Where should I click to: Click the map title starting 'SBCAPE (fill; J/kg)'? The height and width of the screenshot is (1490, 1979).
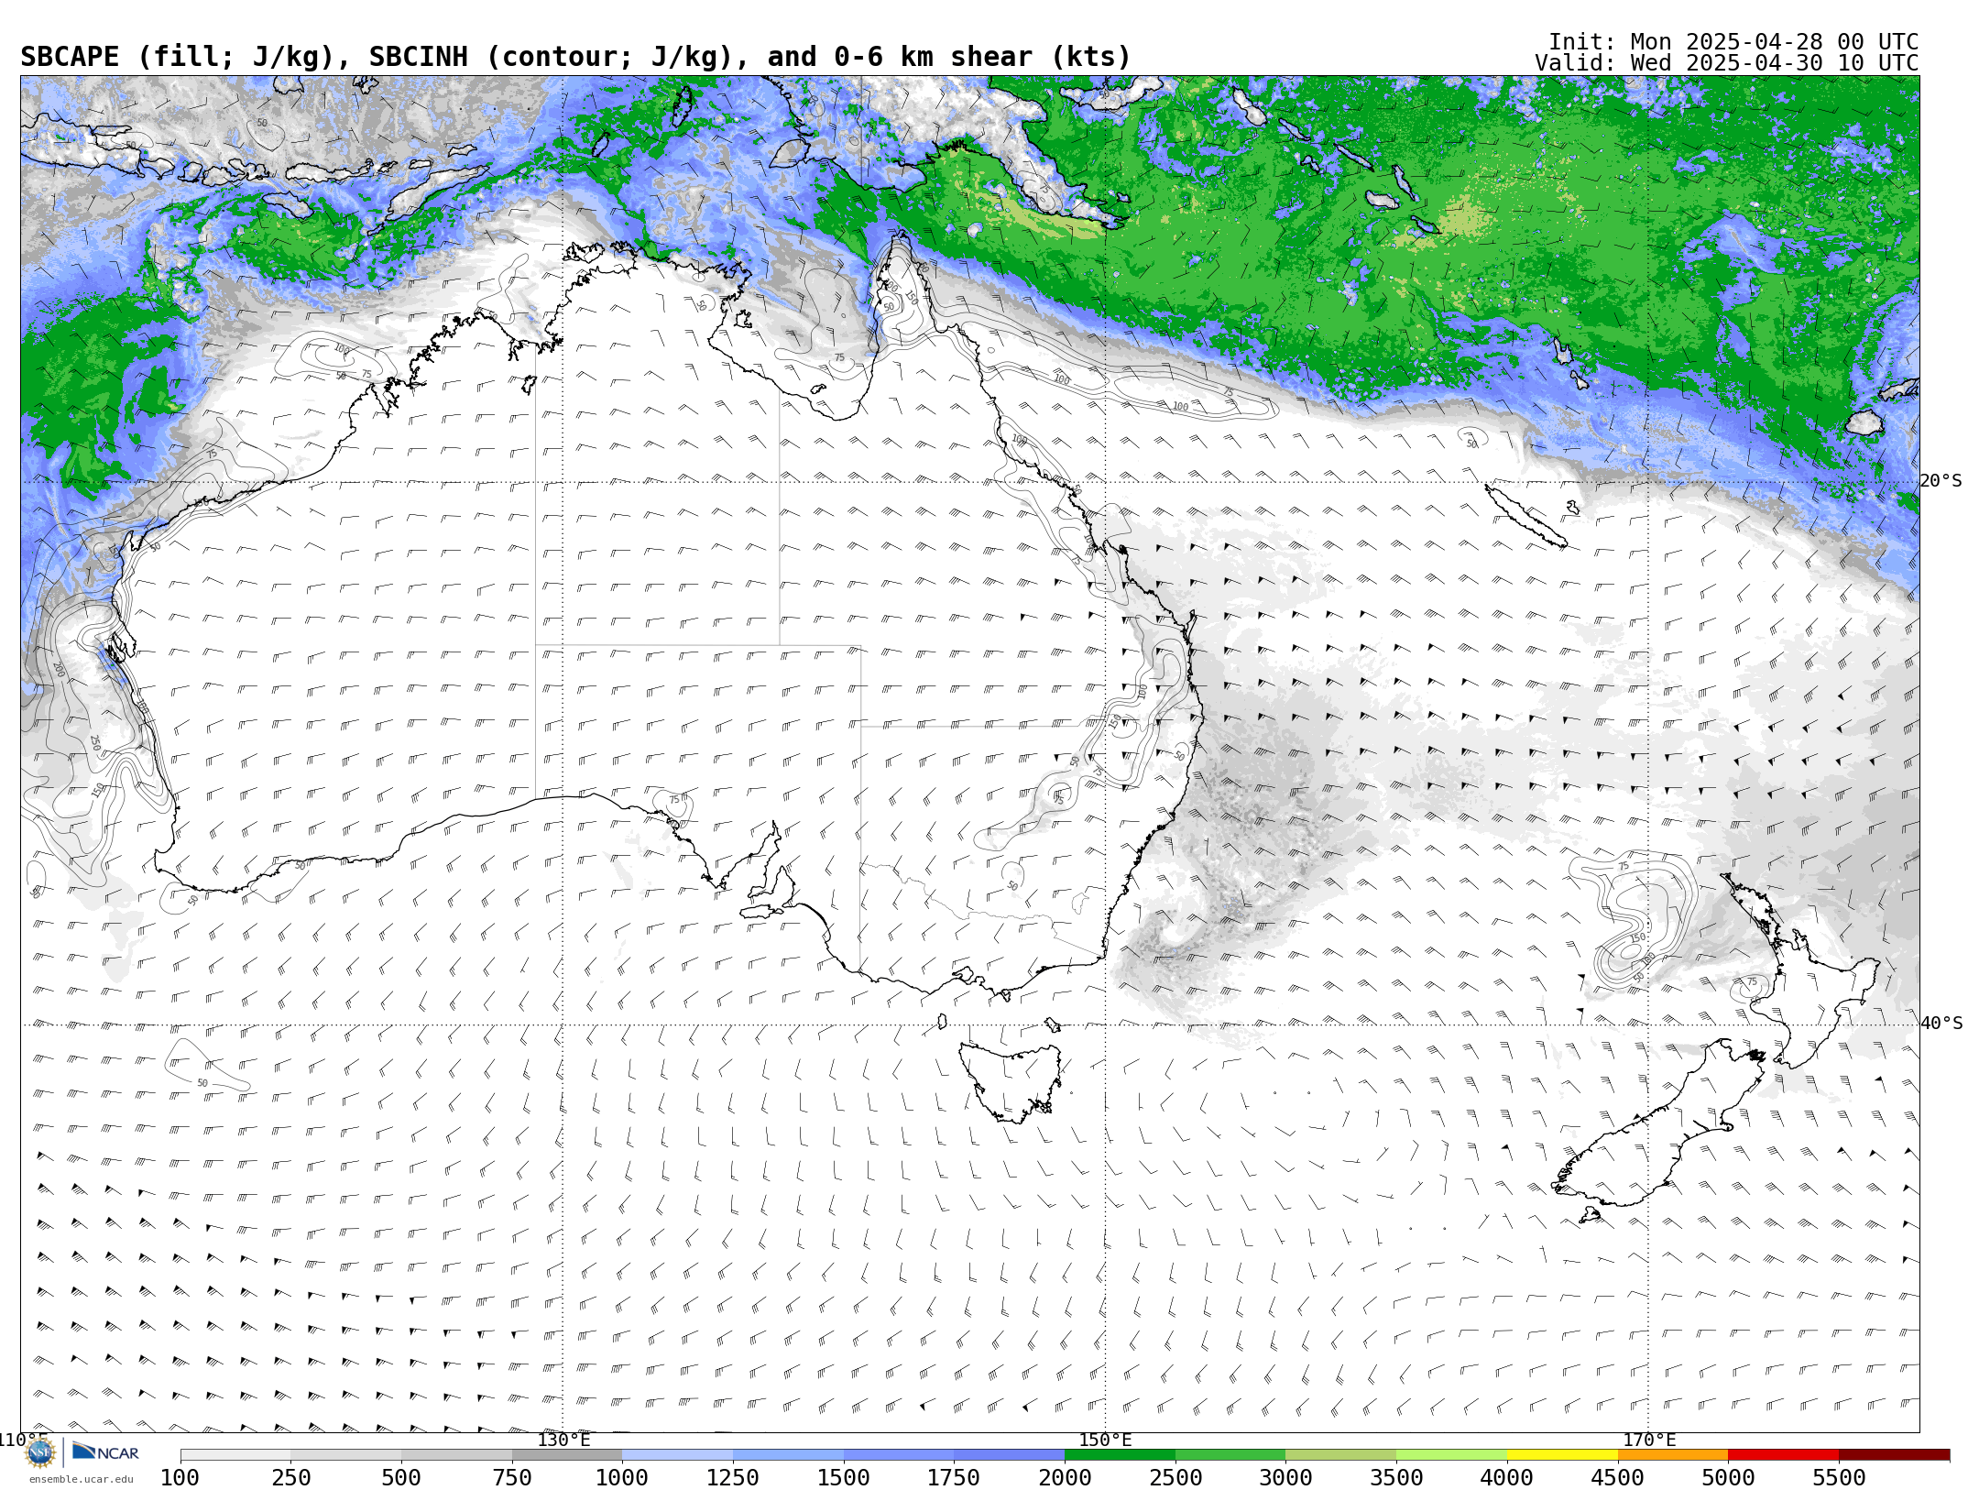575,57
